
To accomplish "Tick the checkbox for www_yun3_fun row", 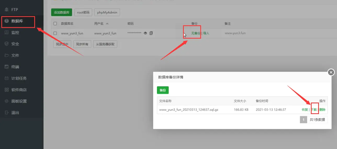I will pos(55,33).
